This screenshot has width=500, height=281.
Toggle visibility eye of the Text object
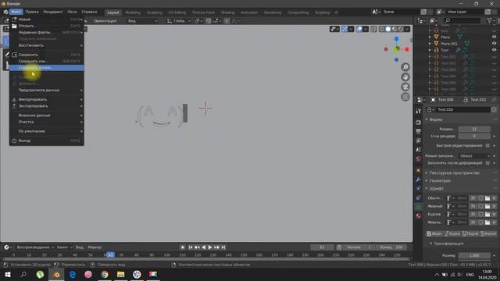494,50
